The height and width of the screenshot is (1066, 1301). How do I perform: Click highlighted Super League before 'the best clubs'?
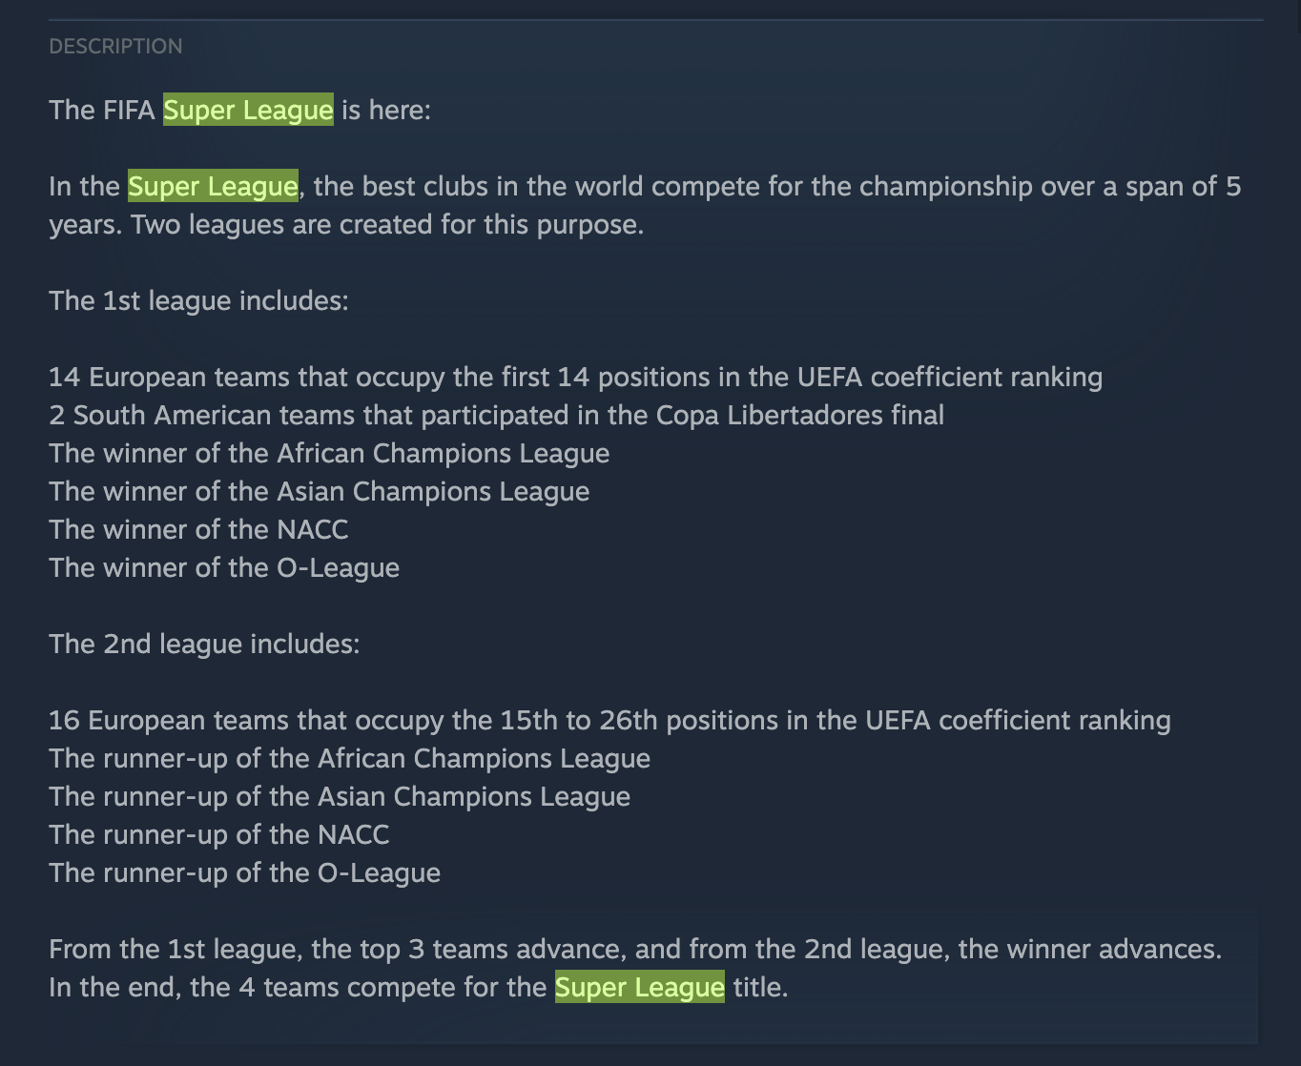[x=213, y=187]
